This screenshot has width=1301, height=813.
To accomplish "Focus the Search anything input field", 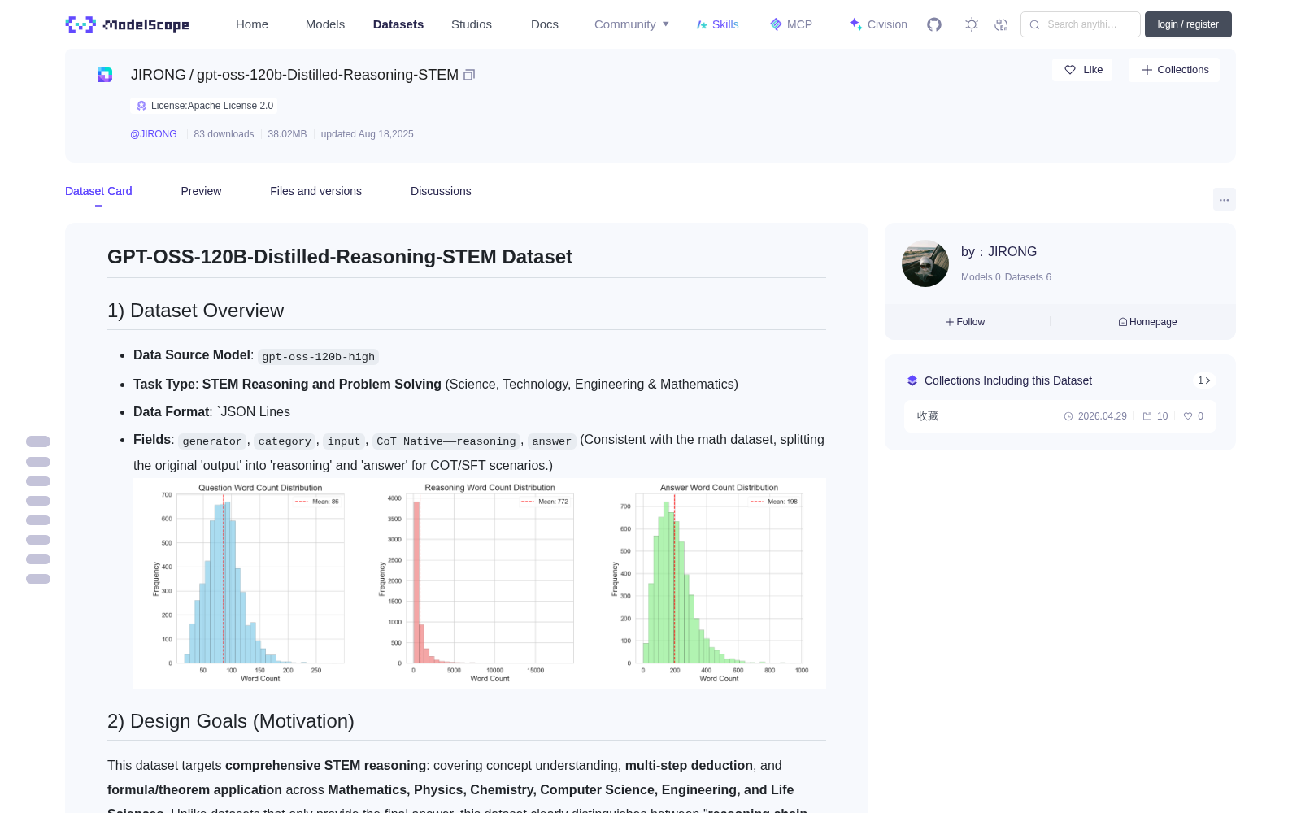I will [x=1081, y=24].
